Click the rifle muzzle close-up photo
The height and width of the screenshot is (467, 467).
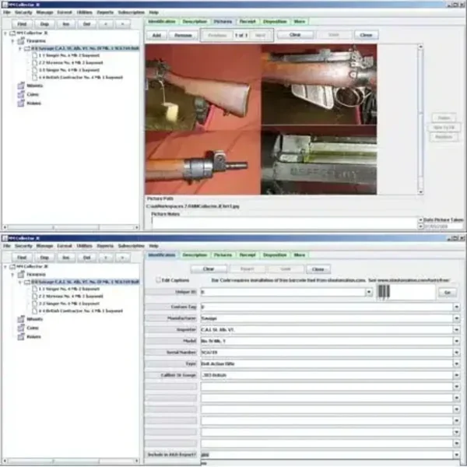pos(202,165)
